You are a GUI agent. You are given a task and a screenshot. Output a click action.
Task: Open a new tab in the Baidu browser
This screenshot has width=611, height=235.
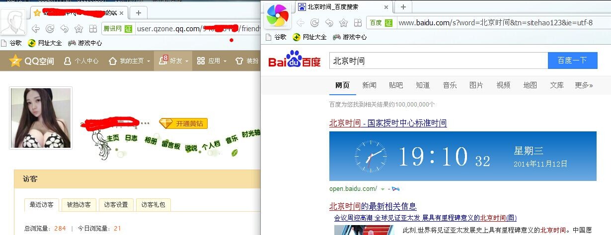pos(403,7)
